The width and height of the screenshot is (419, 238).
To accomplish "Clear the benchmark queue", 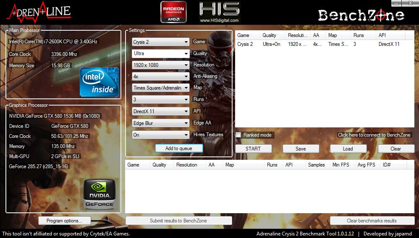I will 396,148.
